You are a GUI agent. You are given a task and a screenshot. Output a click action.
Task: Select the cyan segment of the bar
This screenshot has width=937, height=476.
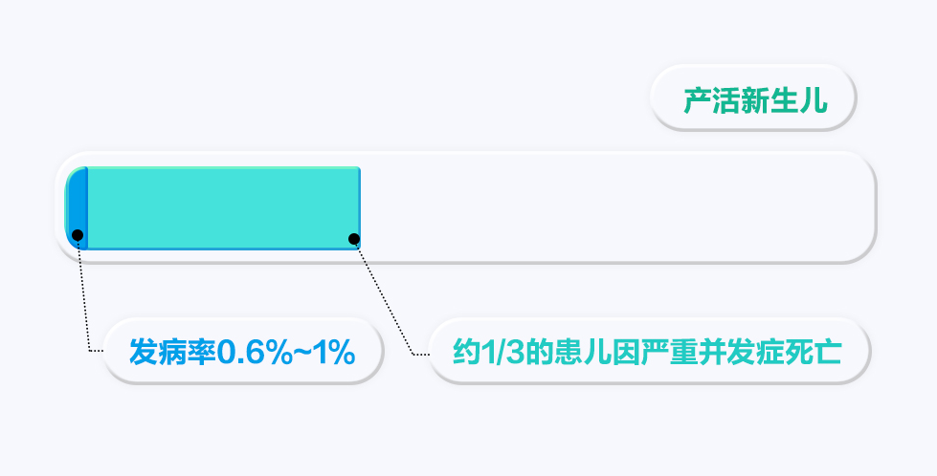point(224,208)
